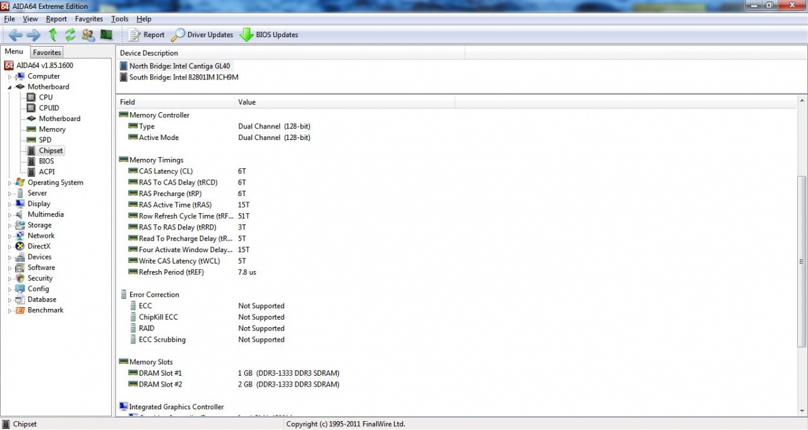This screenshot has height=430, width=808.
Task: Switch to the Menu tab
Action: (x=14, y=52)
